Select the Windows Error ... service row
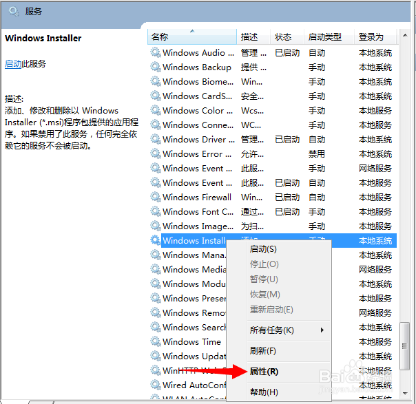The height and width of the screenshot is (404, 416). 273,153
